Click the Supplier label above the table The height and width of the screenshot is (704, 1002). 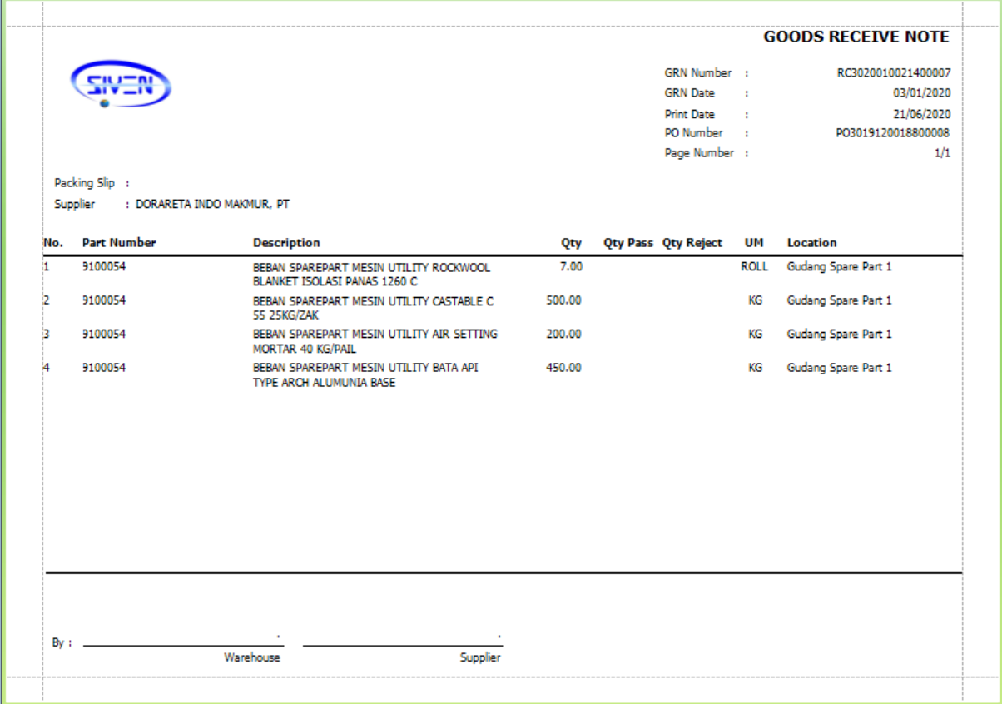click(x=75, y=204)
